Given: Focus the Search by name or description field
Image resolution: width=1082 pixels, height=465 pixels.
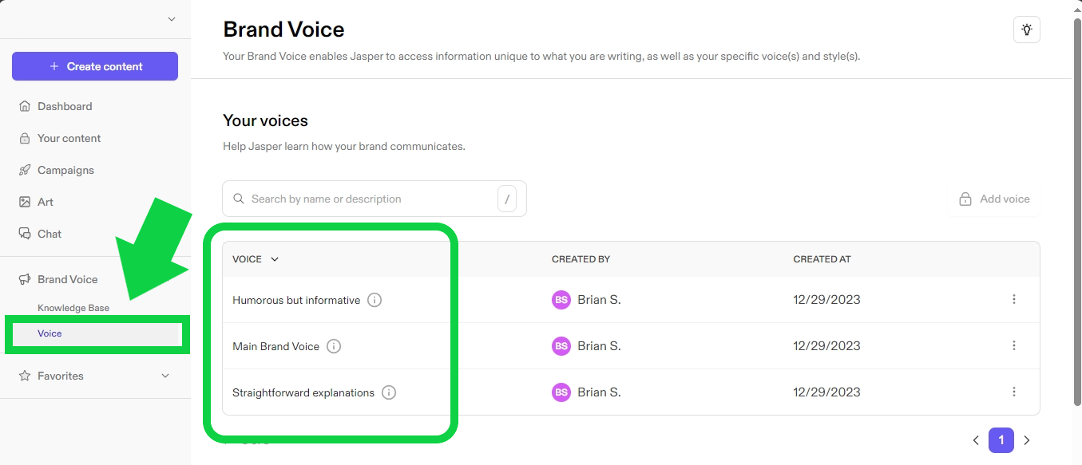Looking at the screenshot, I should click(375, 199).
